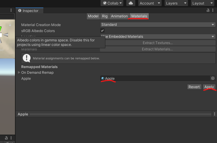This screenshot has height=143, width=217.
Task: Open the left panel three-dot menu at top
Action: click(11, 10)
